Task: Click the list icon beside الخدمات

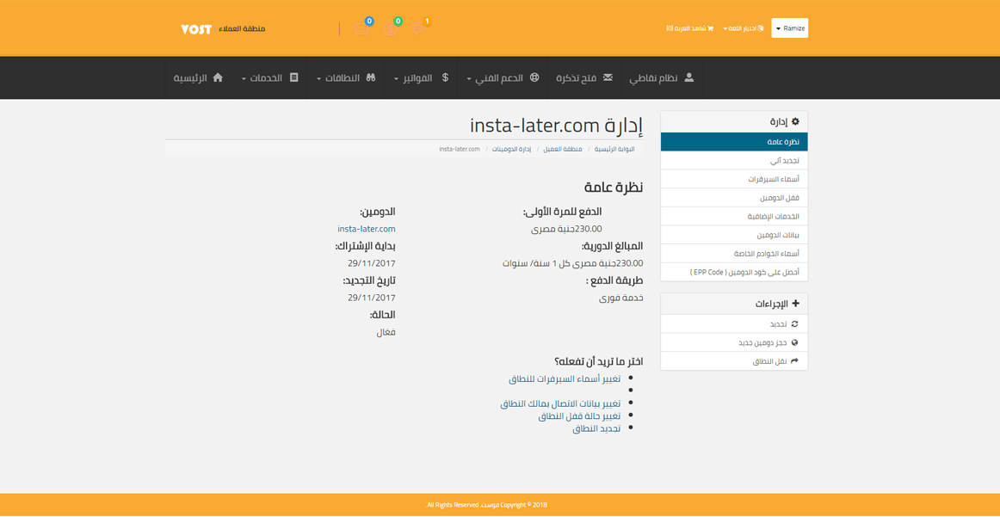Action: point(294,77)
